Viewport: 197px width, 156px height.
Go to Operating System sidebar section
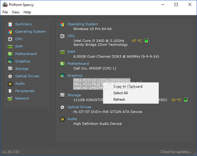point(30,31)
